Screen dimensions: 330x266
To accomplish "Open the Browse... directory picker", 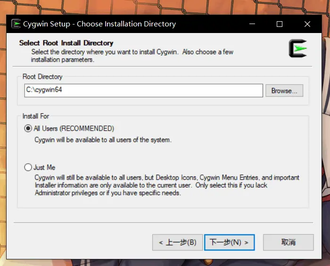I will point(284,91).
